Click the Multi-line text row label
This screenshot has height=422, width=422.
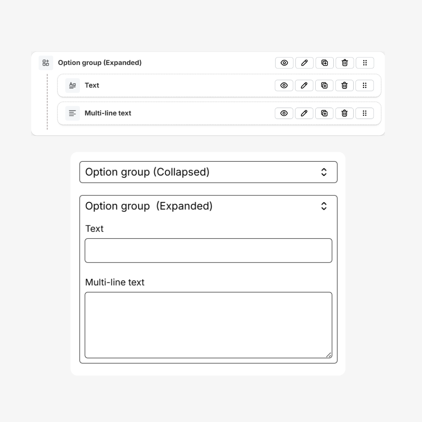pyautogui.click(x=108, y=113)
